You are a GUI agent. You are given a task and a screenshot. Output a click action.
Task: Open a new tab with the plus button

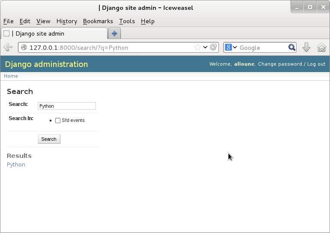pos(114,33)
